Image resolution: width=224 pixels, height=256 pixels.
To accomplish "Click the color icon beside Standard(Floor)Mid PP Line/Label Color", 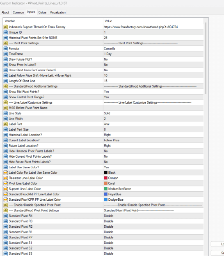I will [x=6, y=194].
